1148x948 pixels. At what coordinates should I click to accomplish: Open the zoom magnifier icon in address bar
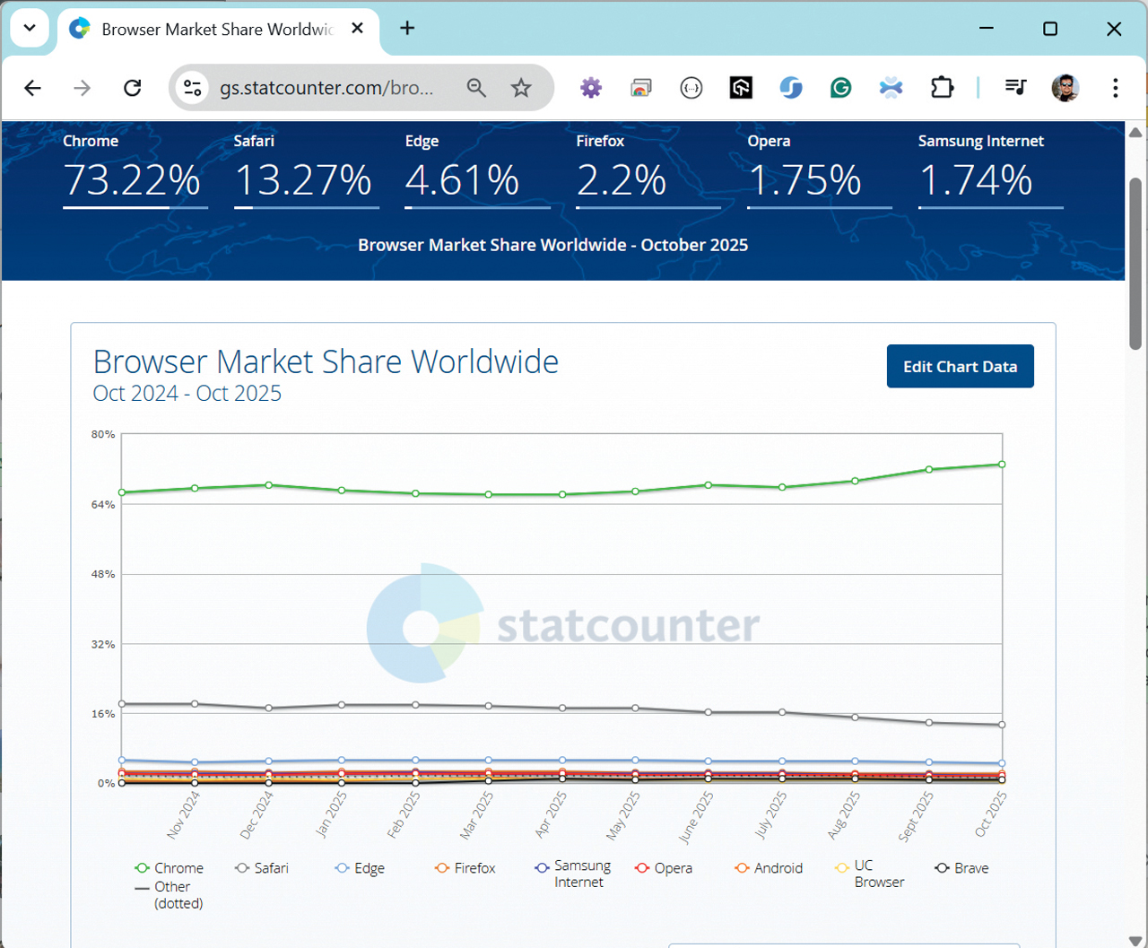point(476,88)
